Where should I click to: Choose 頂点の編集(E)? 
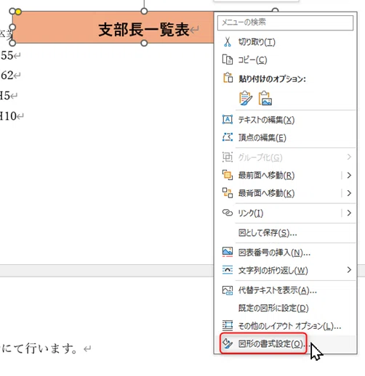pos(262,138)
